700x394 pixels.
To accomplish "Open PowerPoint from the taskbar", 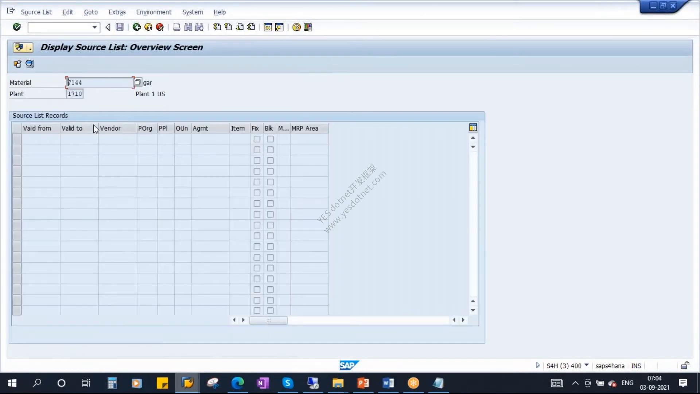I will point(363,383).
